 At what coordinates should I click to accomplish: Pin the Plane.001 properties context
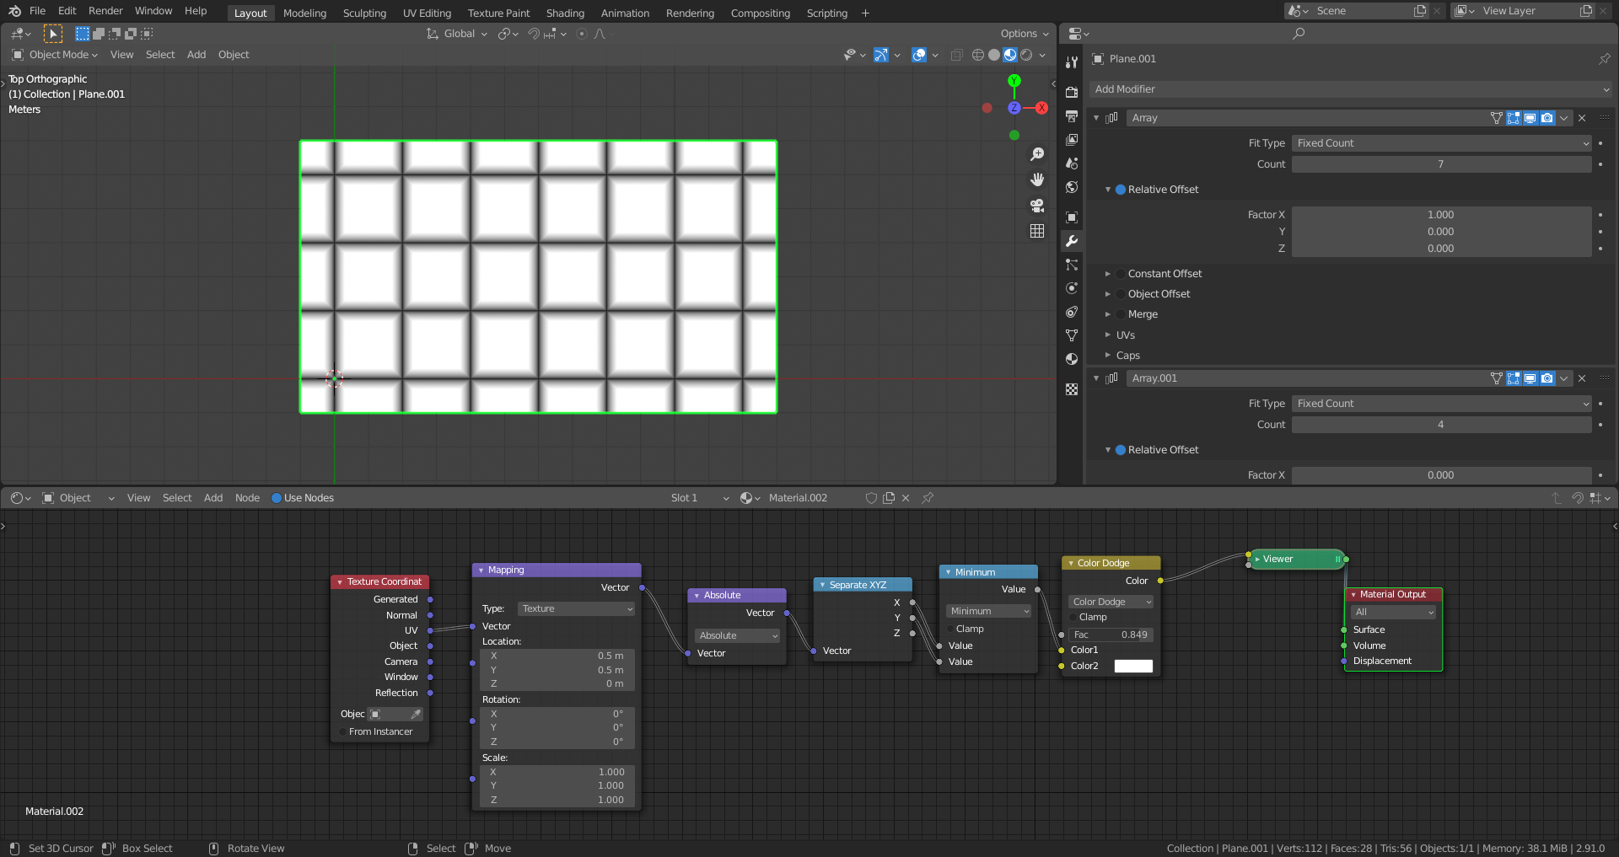(x=1604, y=59)
